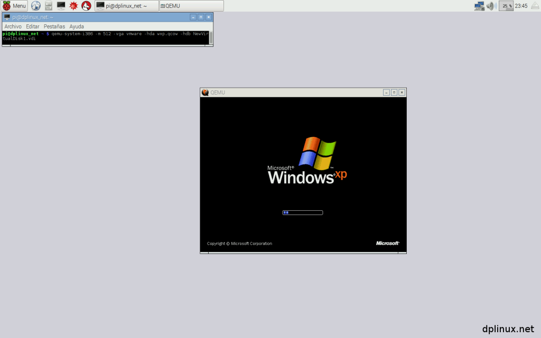
Task: Switch to QEMU taskbar window entry
Action: click(x=191, y=6)
